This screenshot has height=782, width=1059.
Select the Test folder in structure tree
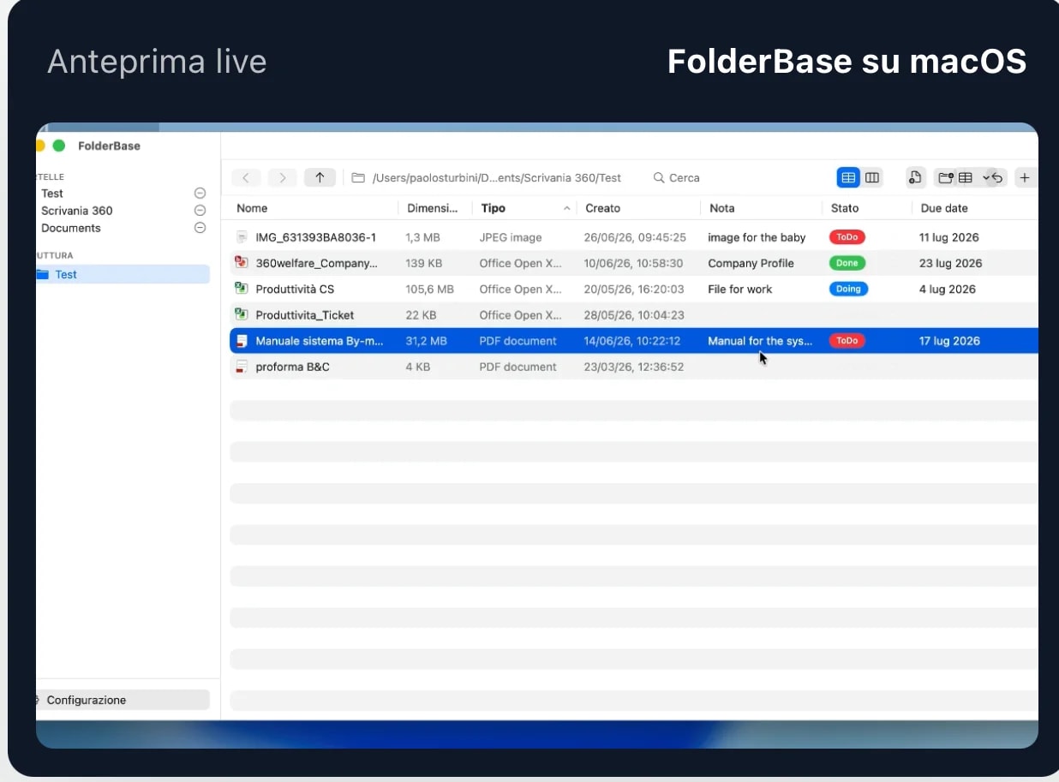coord(123,274)
